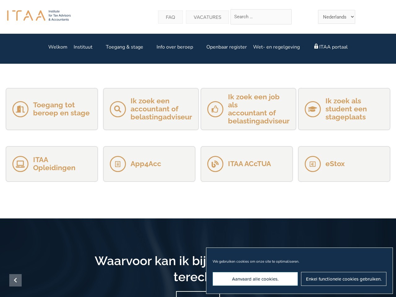Click the euro icon for eStox
This screenshot has height=297, width=396.
pyautogui.click(x=313, y=164)
